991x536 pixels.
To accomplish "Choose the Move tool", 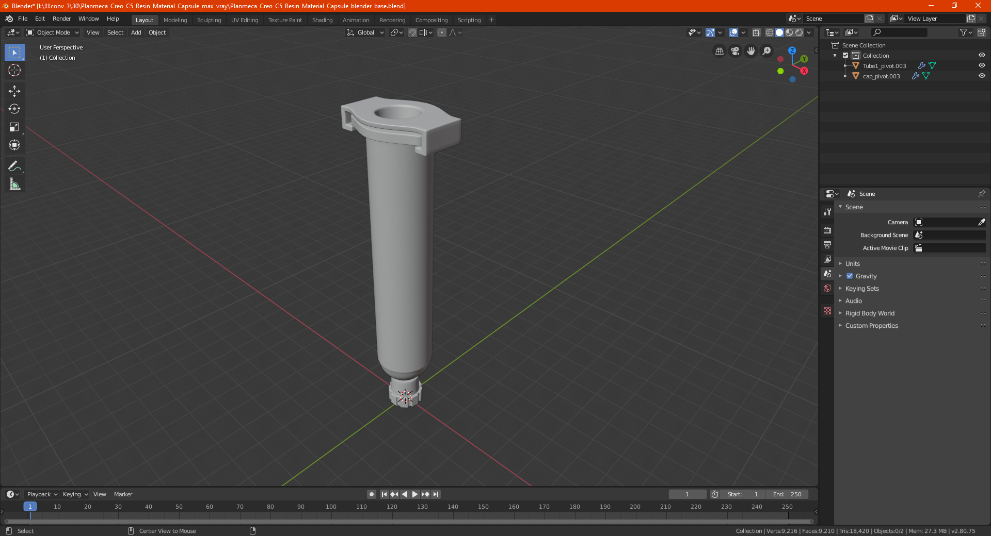I will (x=14, y=91).
